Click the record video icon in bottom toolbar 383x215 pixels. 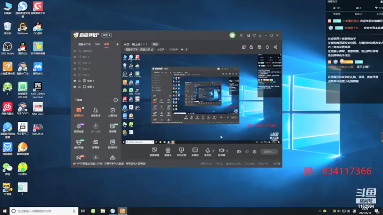click(239, 151)
